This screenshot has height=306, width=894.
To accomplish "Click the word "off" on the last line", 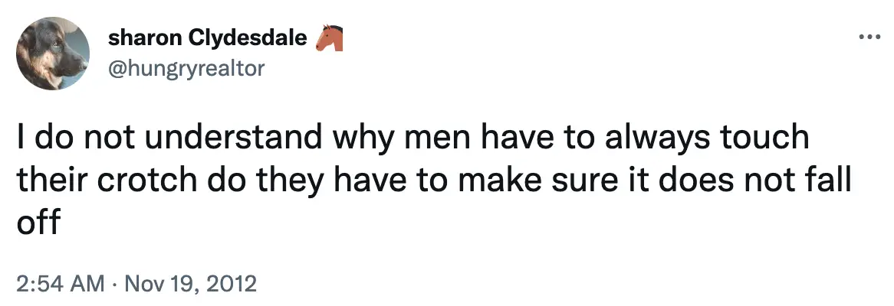I will (x=38, y=225).
